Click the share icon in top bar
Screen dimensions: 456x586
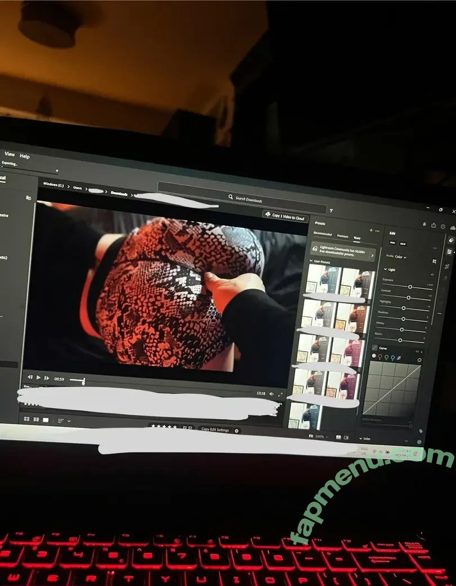(x=434, y=225)
